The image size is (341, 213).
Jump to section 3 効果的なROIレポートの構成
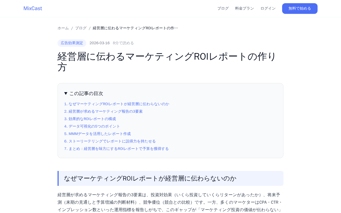coord(90,119)
